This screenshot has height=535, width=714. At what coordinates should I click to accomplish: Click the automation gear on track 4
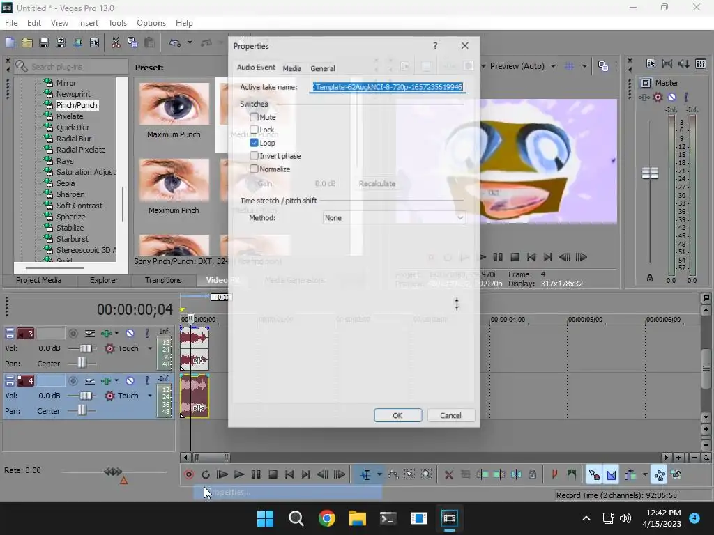pyautogui.click(x=109, y=396)
